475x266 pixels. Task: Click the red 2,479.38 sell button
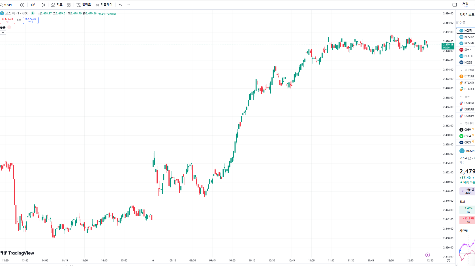point(8,20)
